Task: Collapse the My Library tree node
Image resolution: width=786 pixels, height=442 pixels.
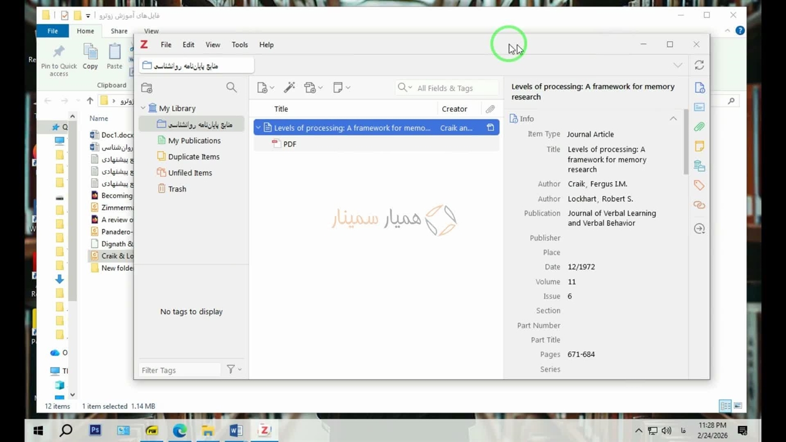Action: pos(143,108)
